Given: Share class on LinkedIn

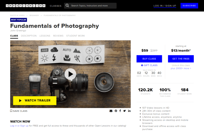Looking at the screenshot, I should pos(129,111).
